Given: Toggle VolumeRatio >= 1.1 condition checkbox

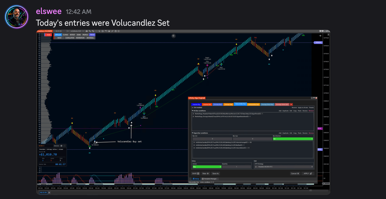Looking at the screenshot, I should [x=194, y=148].
